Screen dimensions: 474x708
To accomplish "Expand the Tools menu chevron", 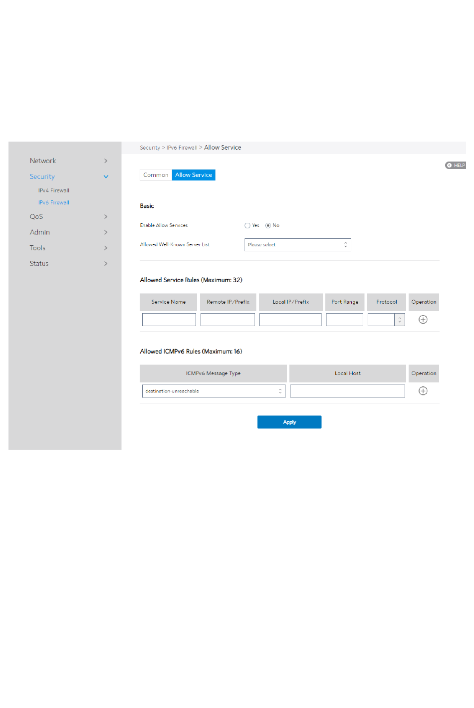I will (106, 248).
